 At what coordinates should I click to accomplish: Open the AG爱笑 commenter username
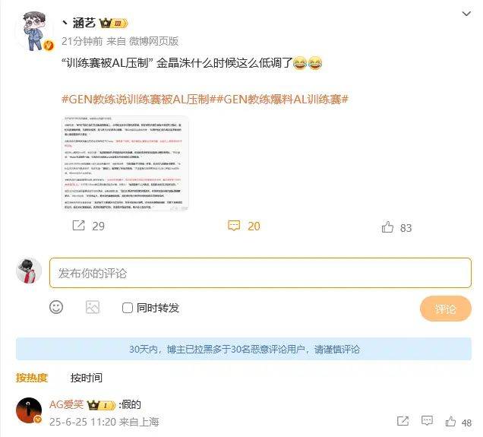(x=66, y=404)
